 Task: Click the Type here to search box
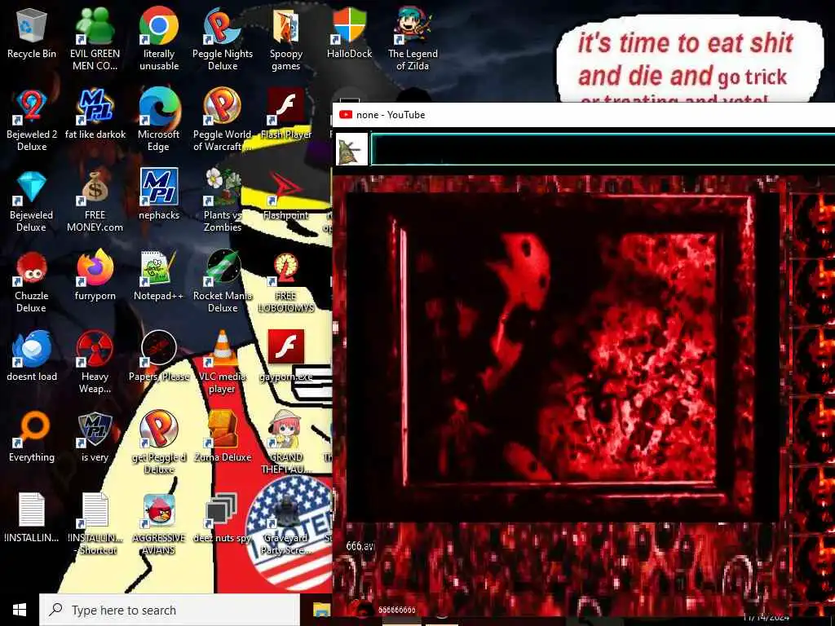click(170, 610)
